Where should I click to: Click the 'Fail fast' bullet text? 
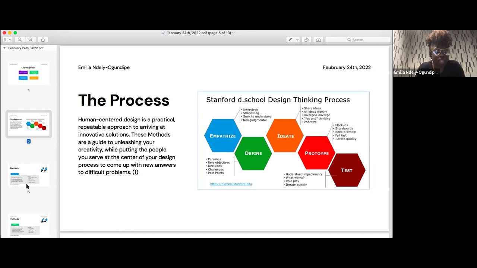(x=341, y=135)
